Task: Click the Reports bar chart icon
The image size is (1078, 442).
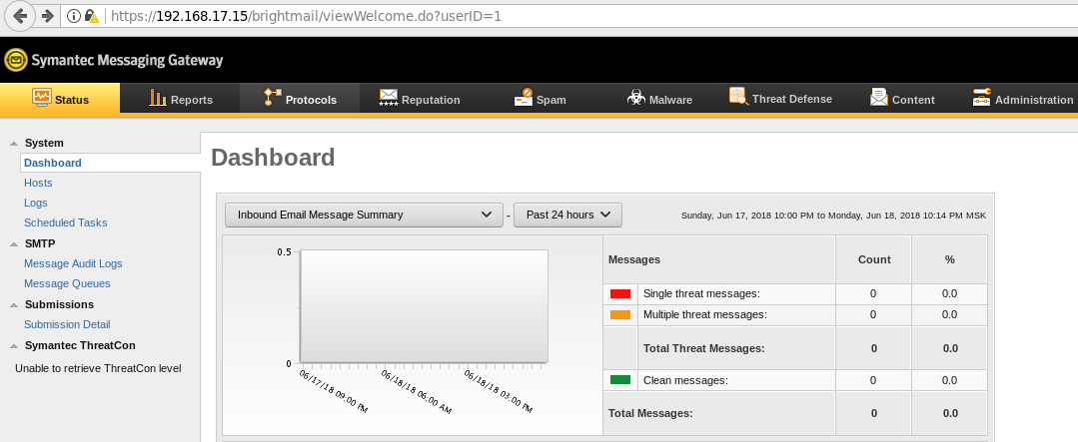Action: [x=158, y=98]
